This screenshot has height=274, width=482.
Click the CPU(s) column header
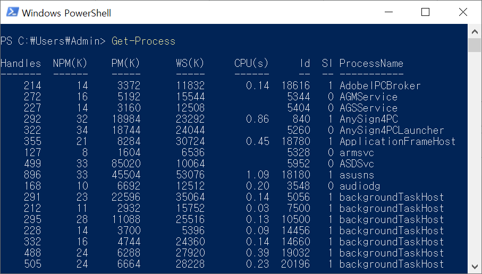[x=251, y=64]
